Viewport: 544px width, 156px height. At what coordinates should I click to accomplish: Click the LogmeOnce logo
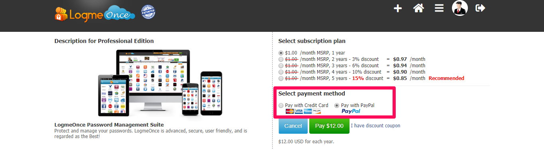point(95,14)
